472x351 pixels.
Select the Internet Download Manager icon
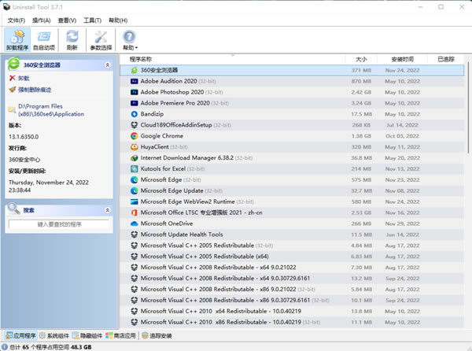click(135, 158)
